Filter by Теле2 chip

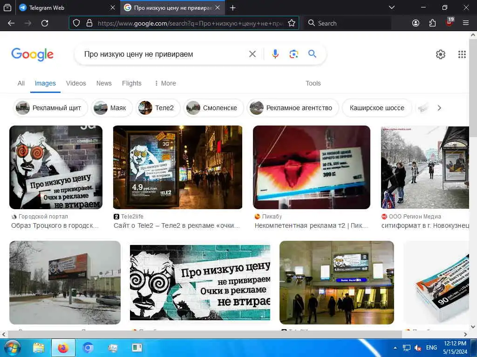tap(158, 108)
